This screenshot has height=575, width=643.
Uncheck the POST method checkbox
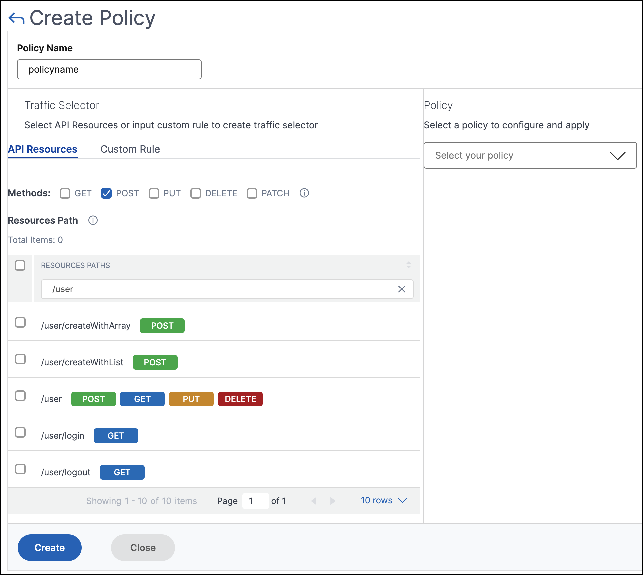click(x=106, y=193)
